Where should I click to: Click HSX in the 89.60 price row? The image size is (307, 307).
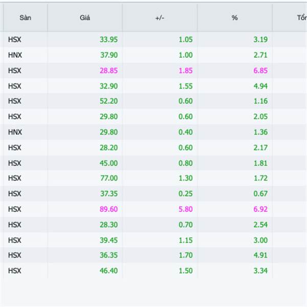coord(14,209)
